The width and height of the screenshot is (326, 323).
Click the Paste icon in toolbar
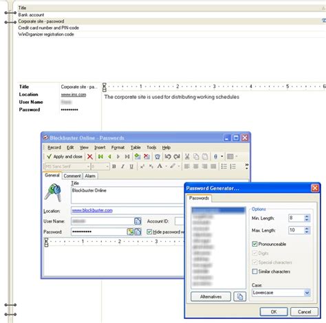(205, 157)
